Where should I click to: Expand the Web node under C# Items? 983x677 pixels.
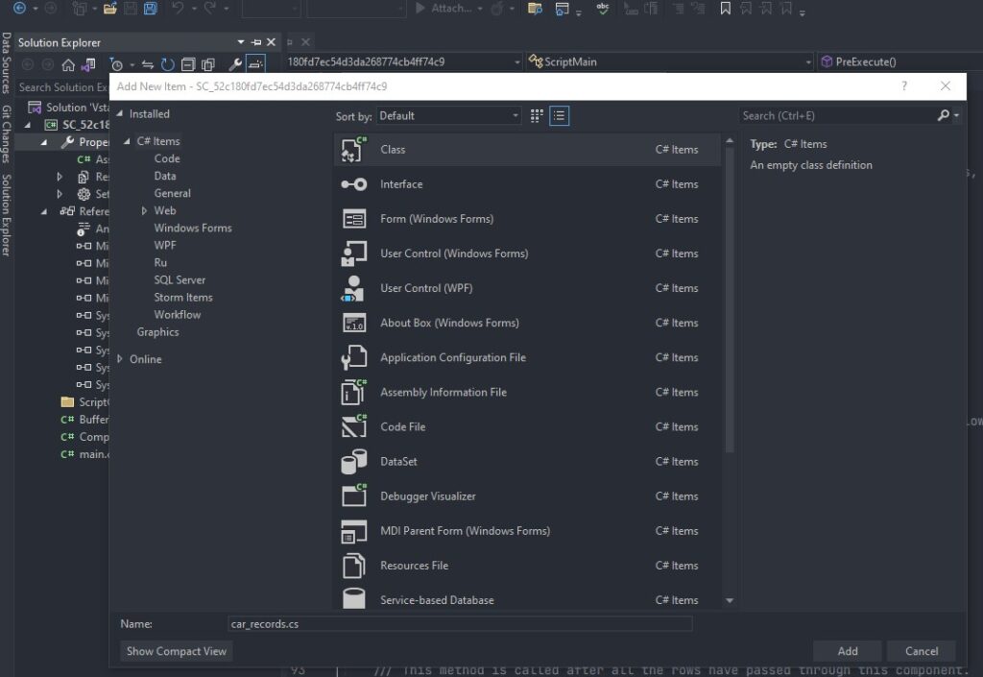pos(146,210)
